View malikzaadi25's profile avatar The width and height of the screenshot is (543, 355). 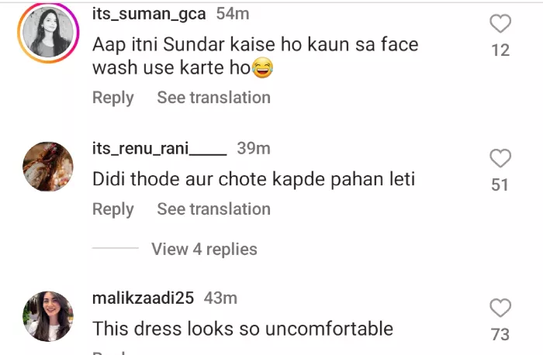[48, 315]
